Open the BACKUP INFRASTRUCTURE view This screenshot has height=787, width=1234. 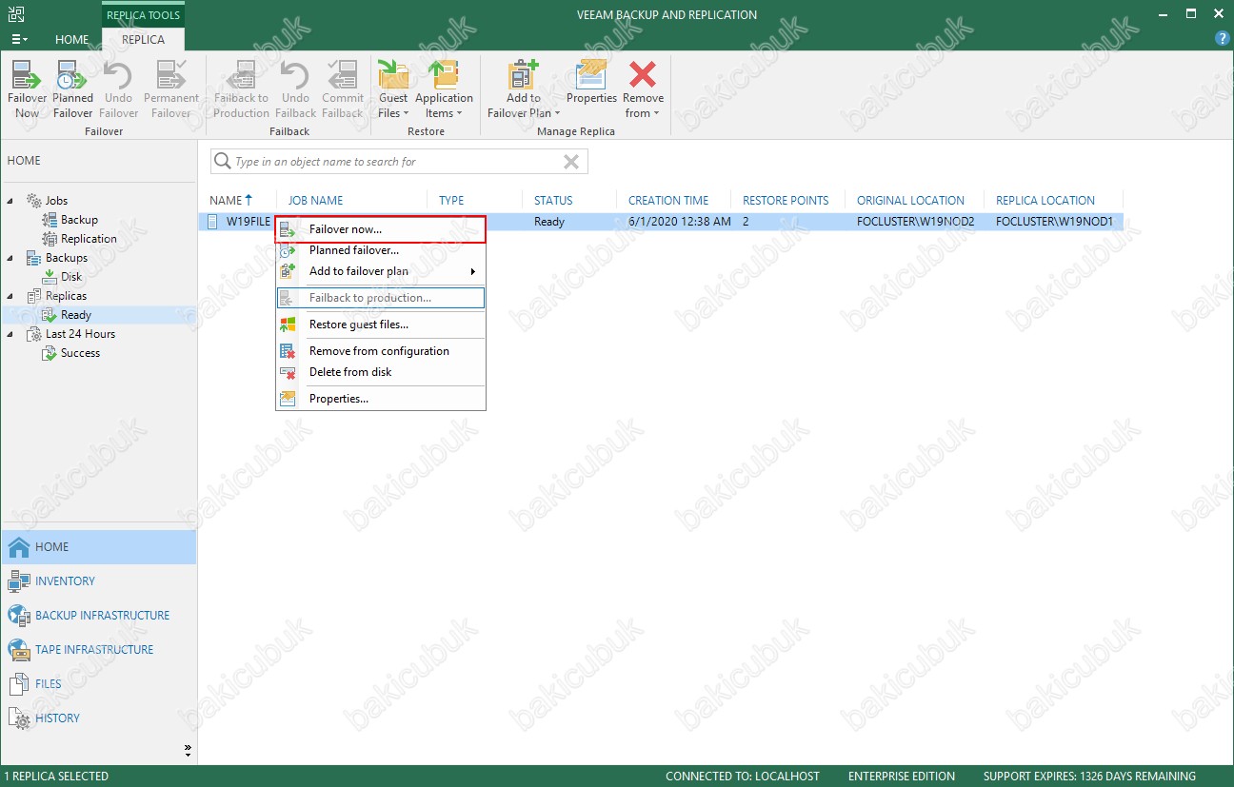[98, 616]
